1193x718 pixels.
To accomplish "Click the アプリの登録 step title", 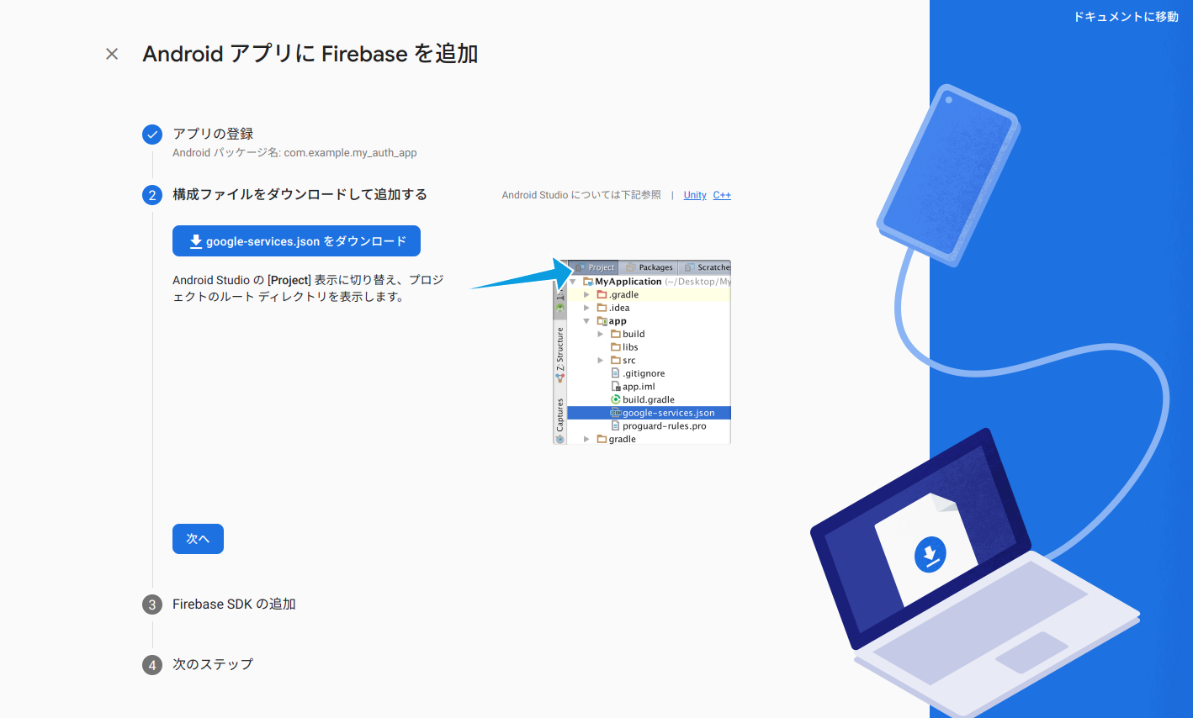I will pyautogui.click(x=213, y=134).
